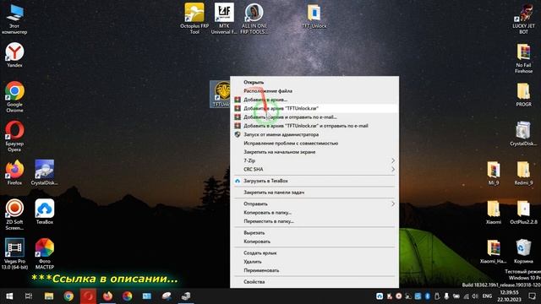541x304 pixels.
Task: Select Исправление проблем с совместимостью
Action: [x=314, y=143]
